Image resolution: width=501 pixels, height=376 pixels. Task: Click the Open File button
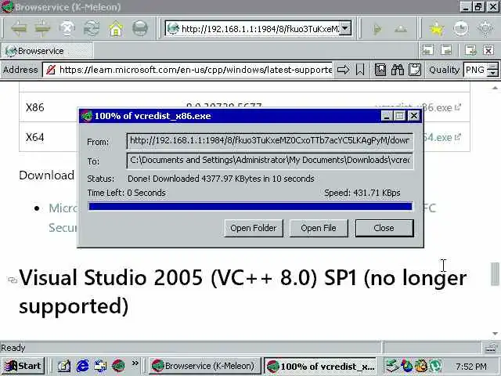click(x=319, y=228)
